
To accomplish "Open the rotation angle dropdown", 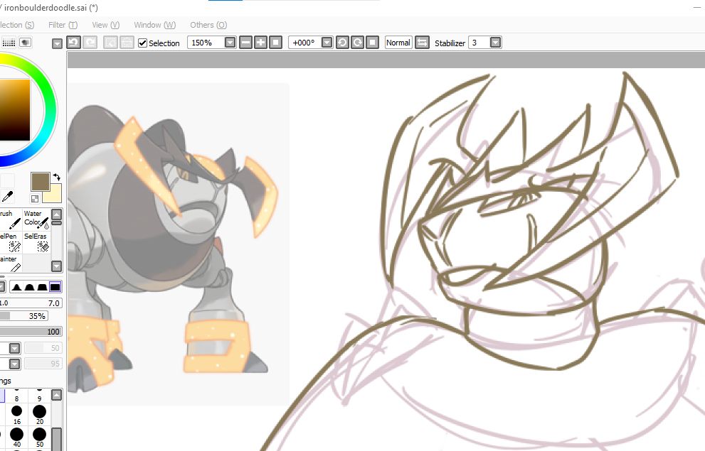I will [x=325, y=43].
